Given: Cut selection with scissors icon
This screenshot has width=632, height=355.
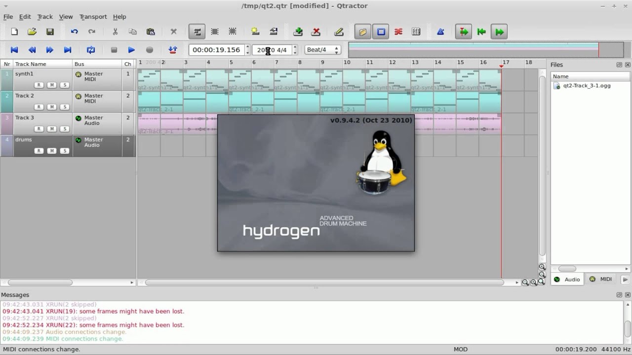Looking at the screenshot, I should pos(115,32).
